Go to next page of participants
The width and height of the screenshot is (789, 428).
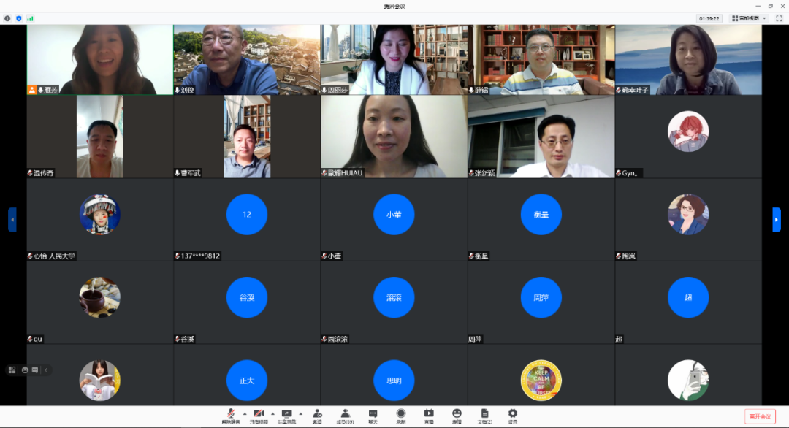pyautogui.click(x=777, y=220)
